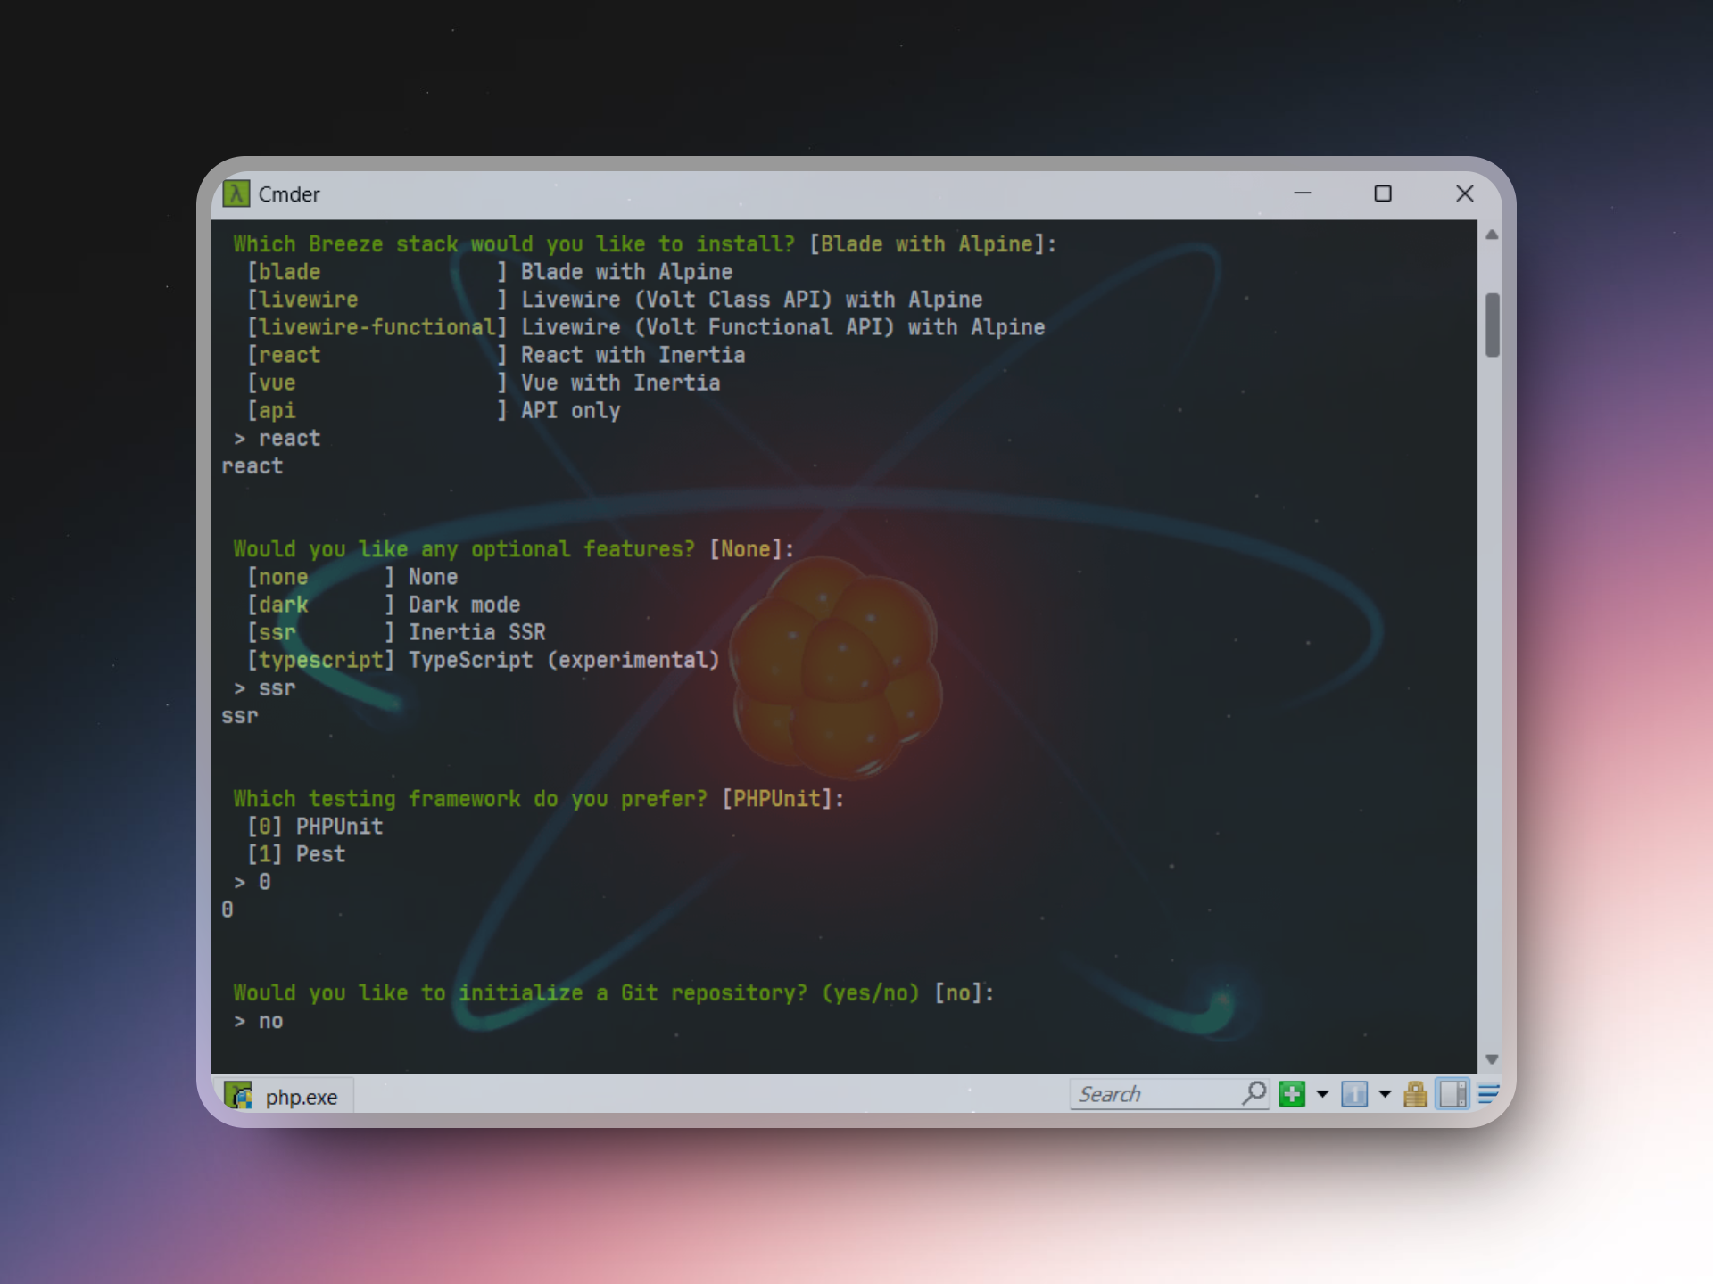
Task: Click the php.exe tab icon
Action: coord(238,1096)
